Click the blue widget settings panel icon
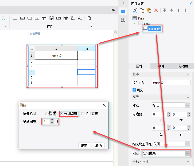Screen dimensions: 194x166 coord(123,11)
